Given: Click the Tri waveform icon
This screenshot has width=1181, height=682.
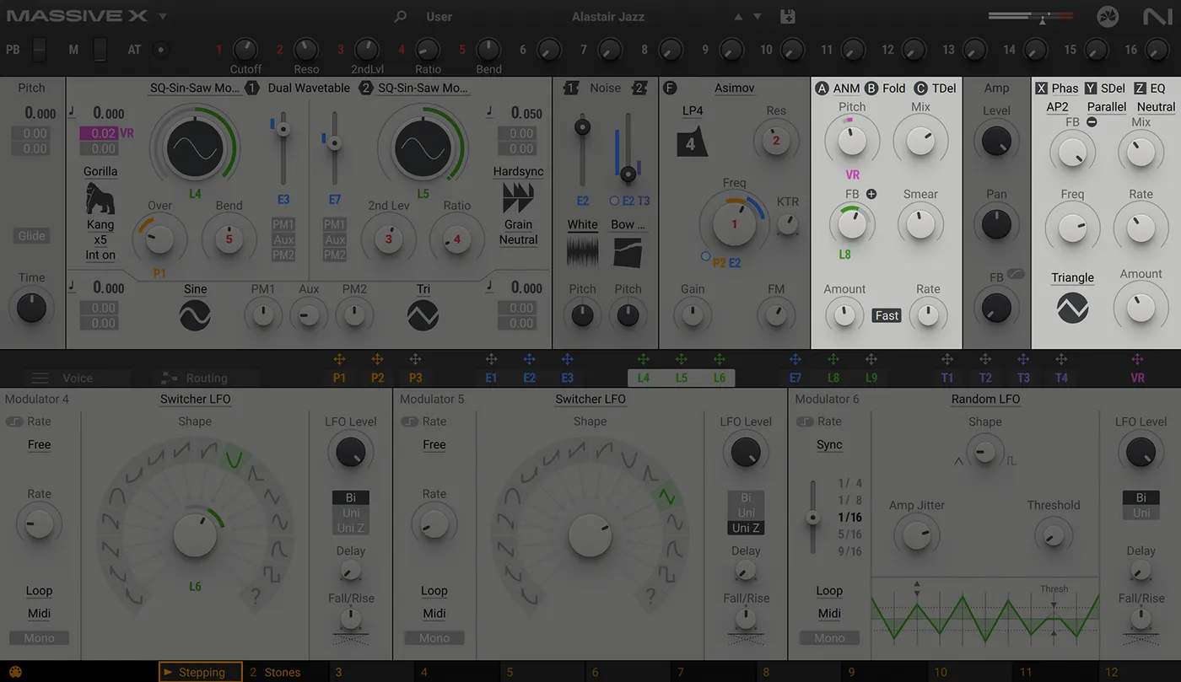Looking at the screenshot, I should click(423, 316).
